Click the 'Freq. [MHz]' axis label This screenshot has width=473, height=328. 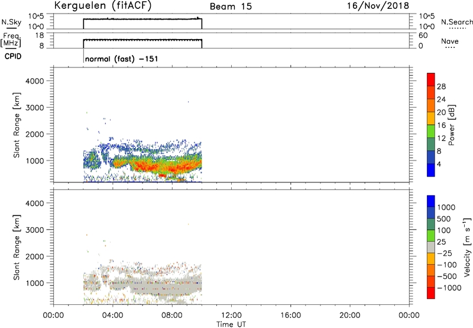click(11, 40)
